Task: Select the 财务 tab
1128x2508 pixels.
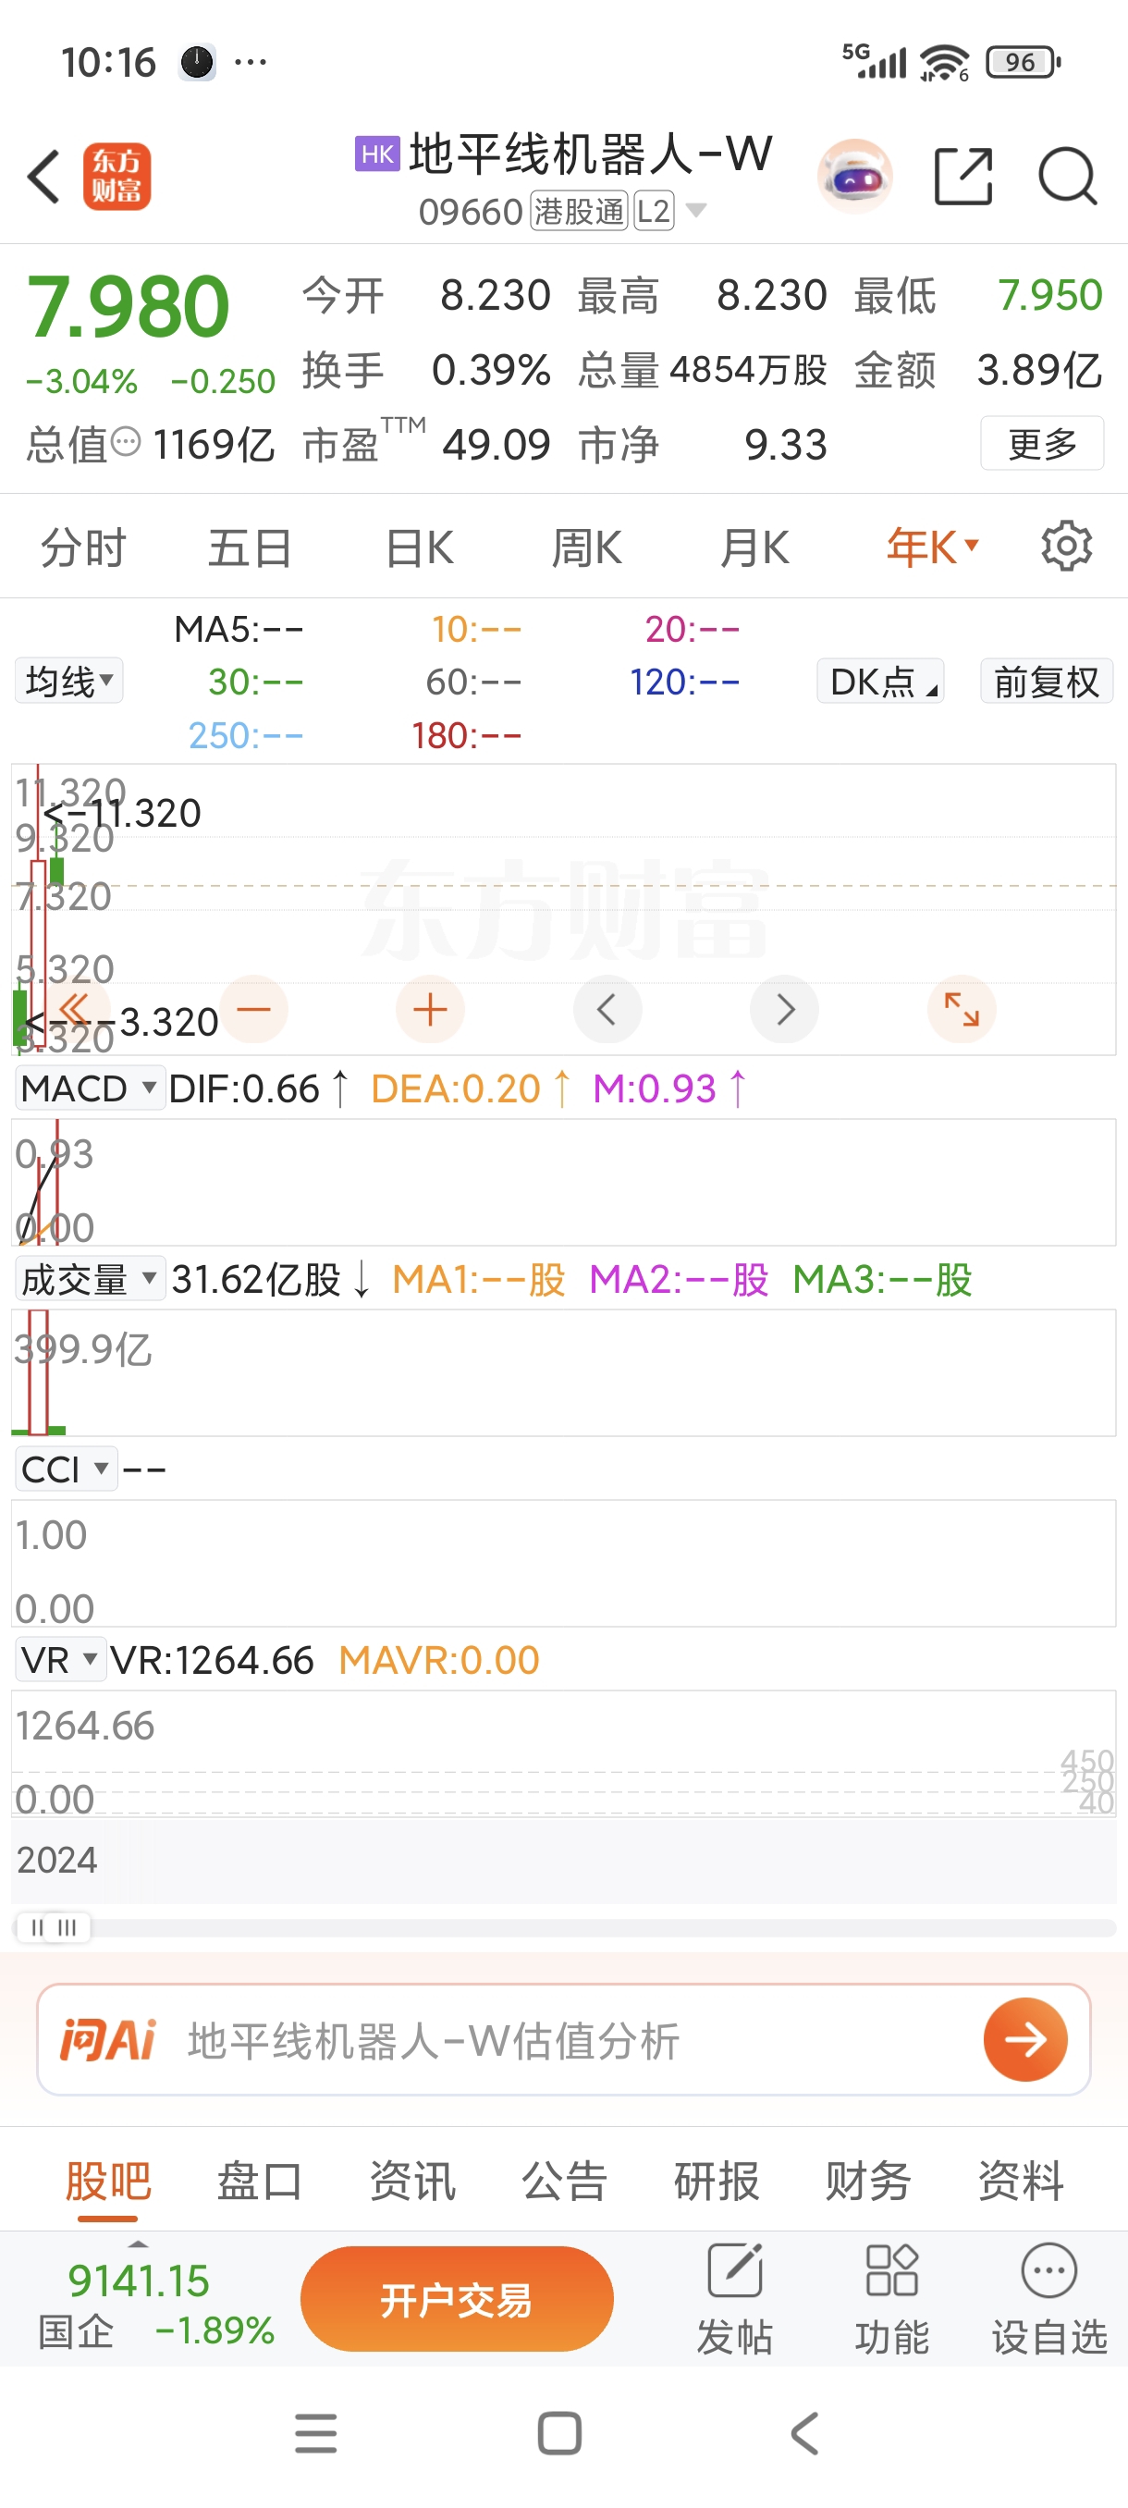Action: click(x=868, y=2180)
